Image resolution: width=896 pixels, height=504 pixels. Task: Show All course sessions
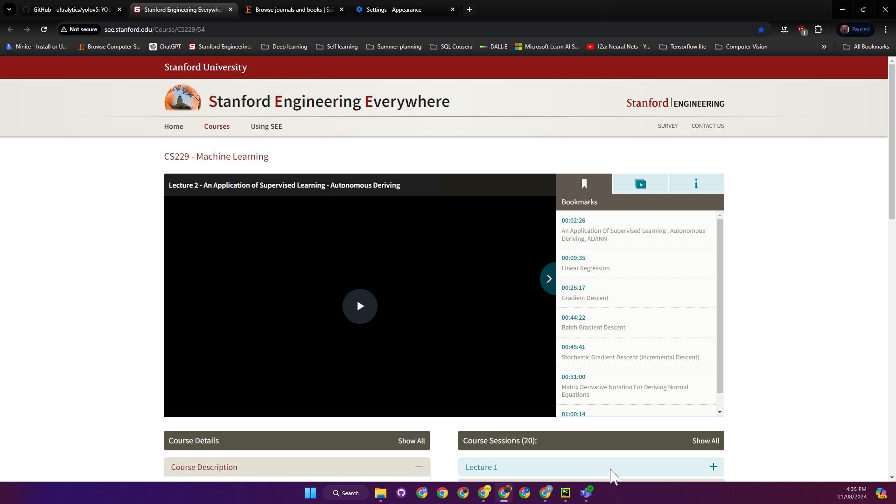click(x=706, y=441)
